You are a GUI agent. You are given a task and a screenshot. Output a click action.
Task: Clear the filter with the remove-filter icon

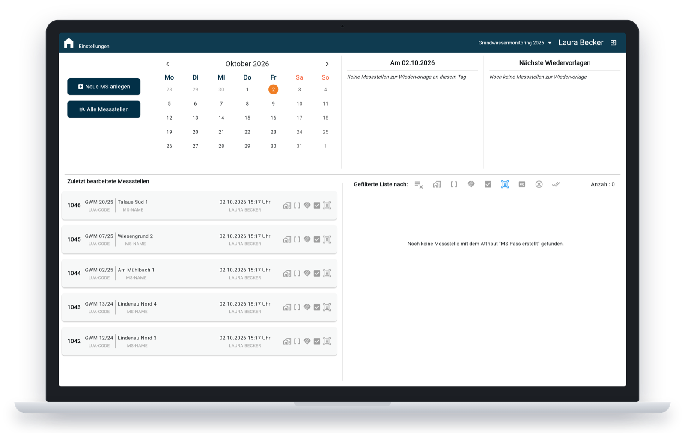pos(419,184)
